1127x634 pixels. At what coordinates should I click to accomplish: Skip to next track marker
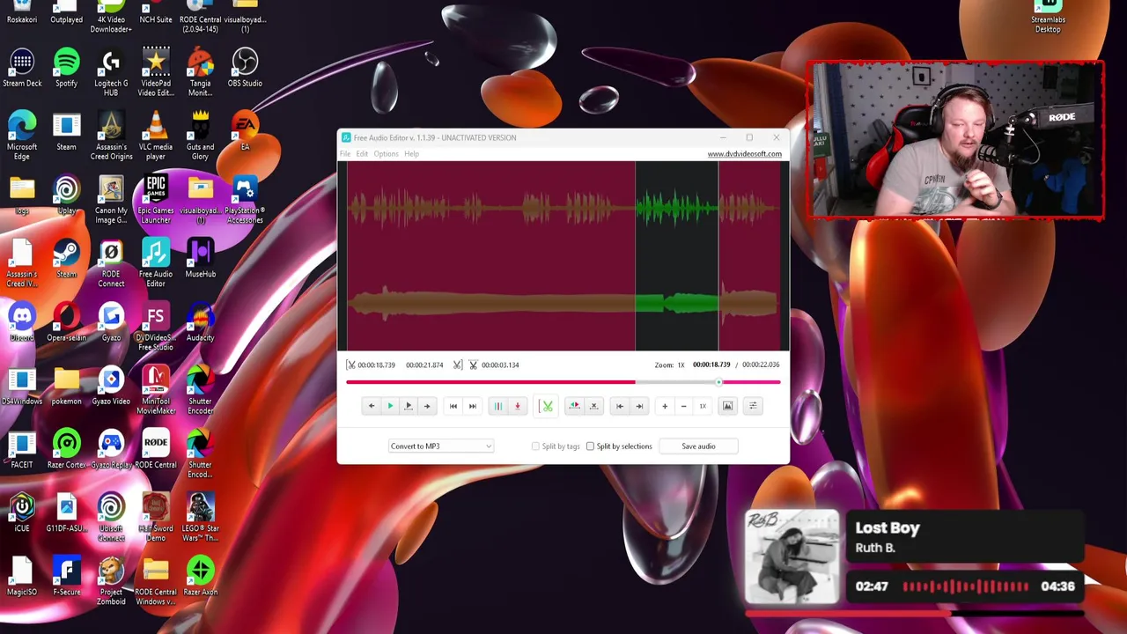coord(473,406)
